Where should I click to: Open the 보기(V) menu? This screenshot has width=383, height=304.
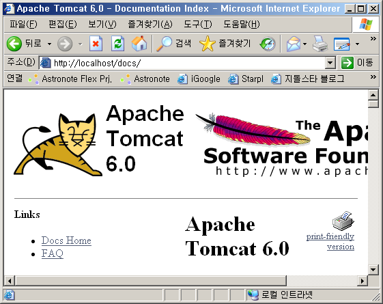coord(102,24)
